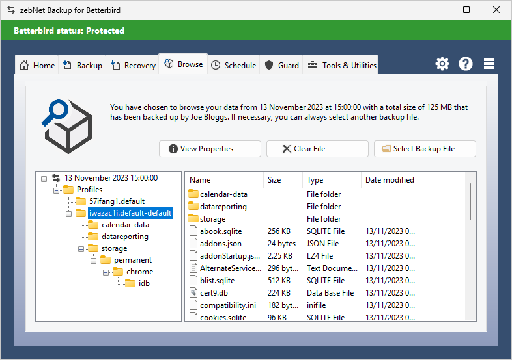Click the file list vertical scrollbar
The image size is (512, 360).
click(470, 201)
